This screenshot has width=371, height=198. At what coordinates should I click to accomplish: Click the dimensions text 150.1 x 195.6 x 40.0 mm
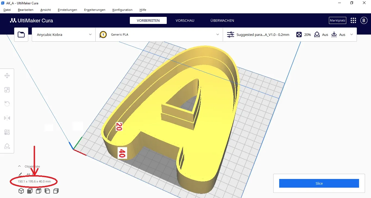pyautogui.click(x=34, y=181)
